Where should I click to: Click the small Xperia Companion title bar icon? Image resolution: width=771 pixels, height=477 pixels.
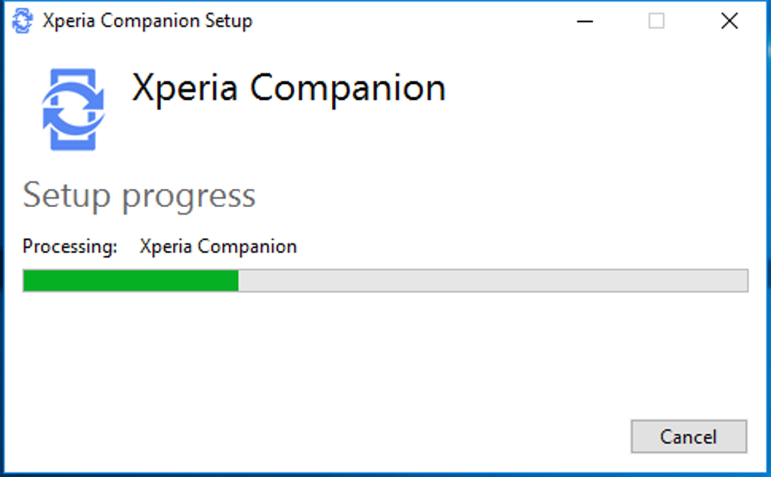coord(23,20)
